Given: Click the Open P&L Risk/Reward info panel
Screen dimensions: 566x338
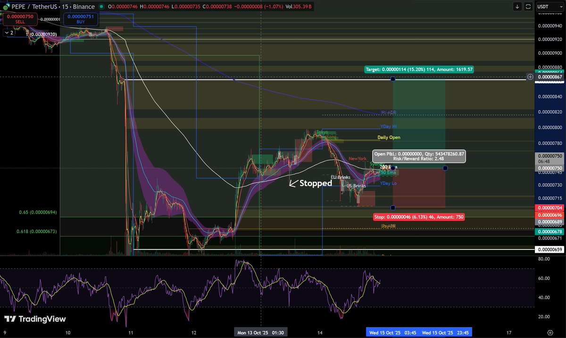Looking at the screenshot, I should [418, 156].
